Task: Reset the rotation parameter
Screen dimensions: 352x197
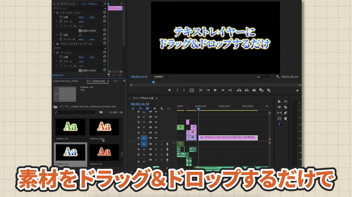Action: point(104,35)
